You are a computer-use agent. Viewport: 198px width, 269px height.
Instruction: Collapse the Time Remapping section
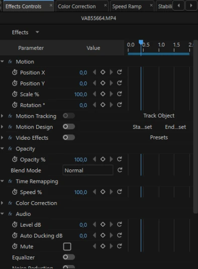[2, 181]
